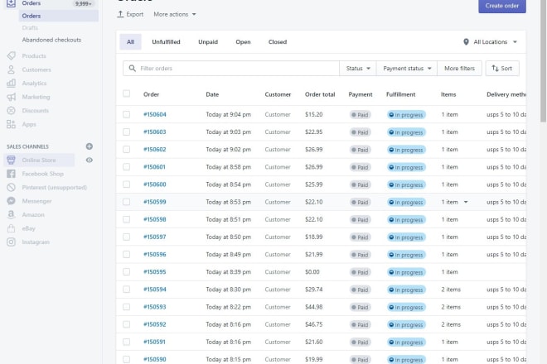Check the box for order #150604
547x364 pixels.
126,115
